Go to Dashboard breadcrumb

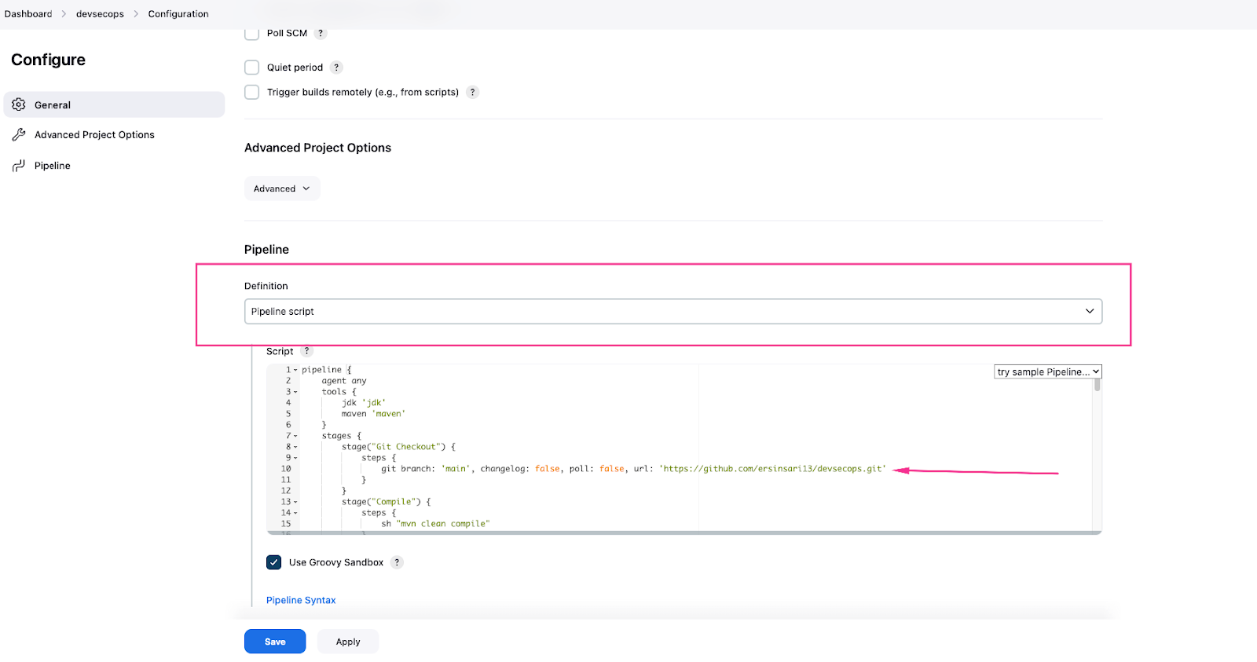pyautogui.click(x=28, y=14)
